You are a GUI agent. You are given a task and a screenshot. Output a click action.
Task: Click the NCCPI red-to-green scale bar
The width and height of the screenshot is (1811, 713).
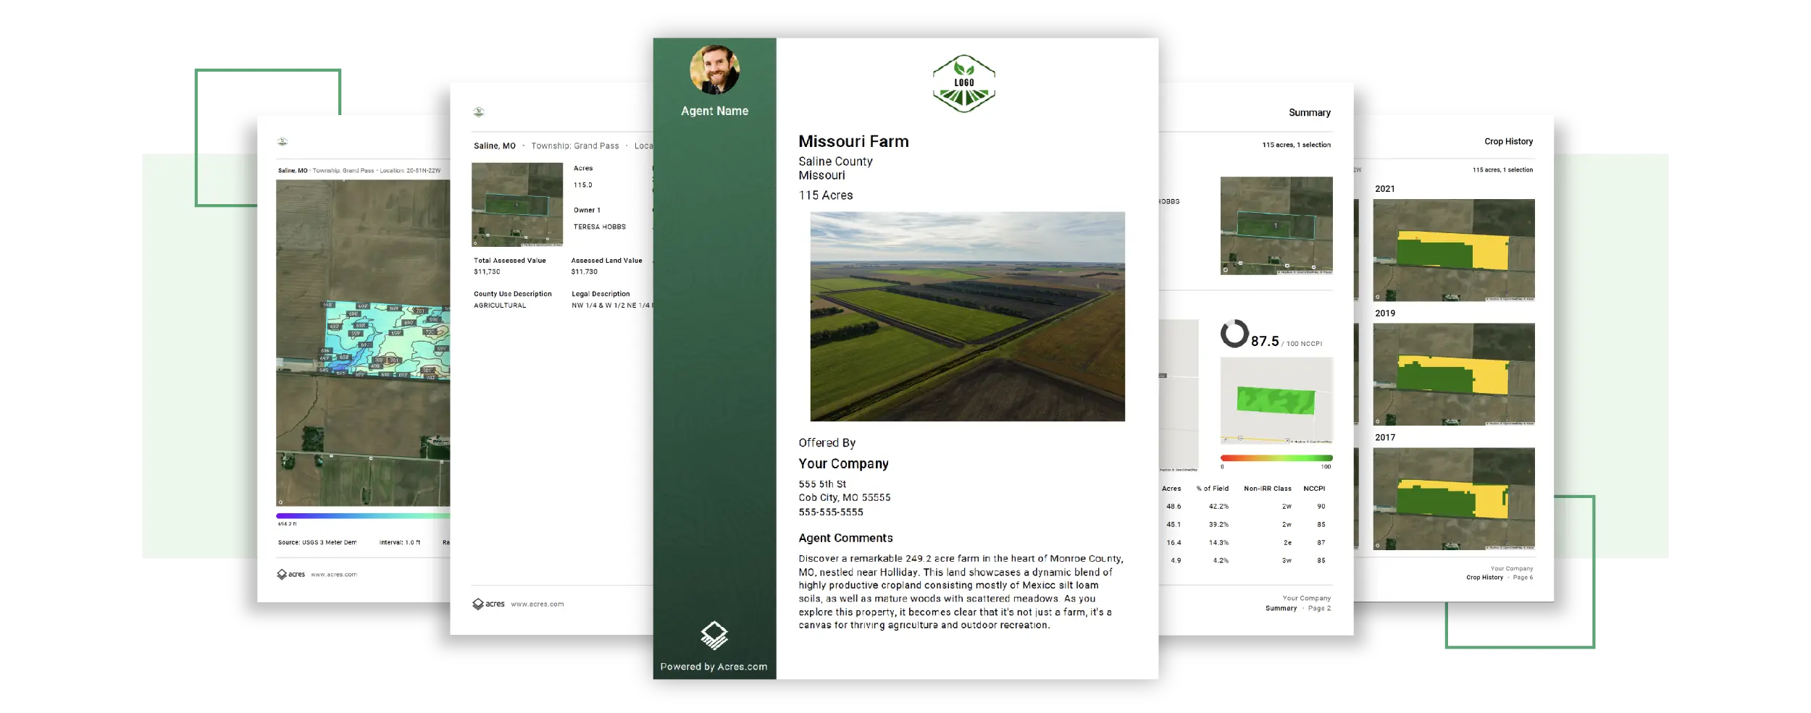(1276, 457)
